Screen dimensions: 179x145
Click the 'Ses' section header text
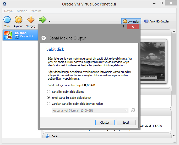click(x=55, y=136)
